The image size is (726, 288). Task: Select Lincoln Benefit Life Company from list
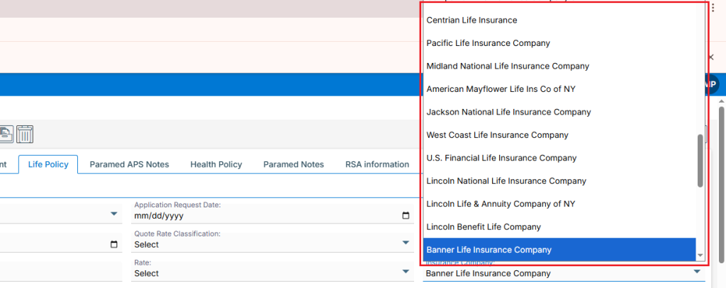point(484,227)
